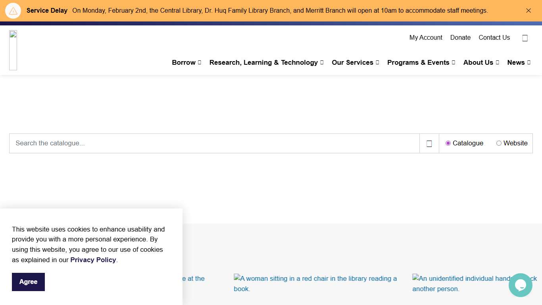Click the search submit icon button
This screenshot has width=542, height=305.
[429, 143]
